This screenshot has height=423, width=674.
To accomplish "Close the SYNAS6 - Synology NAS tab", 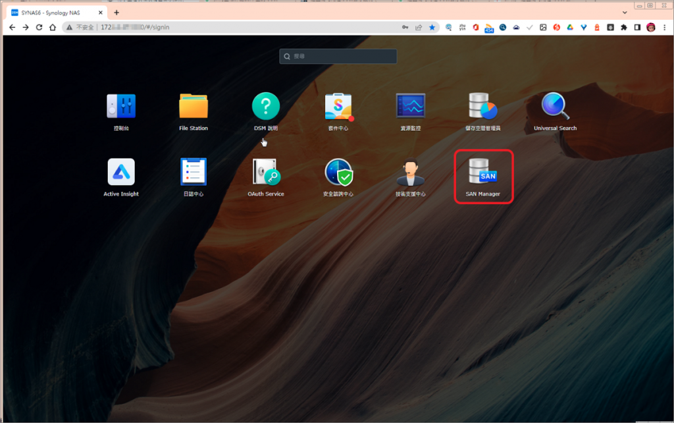I will [x=101, y=13].
